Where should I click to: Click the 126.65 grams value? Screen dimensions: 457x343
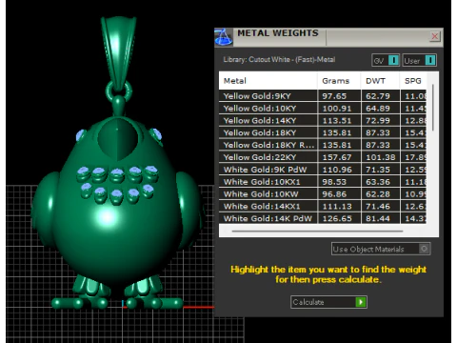pyautogui.click(x=337, y=218)
